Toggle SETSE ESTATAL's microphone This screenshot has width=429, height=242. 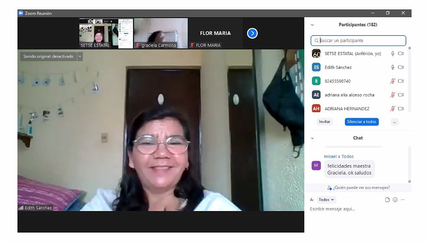[392, 54]
